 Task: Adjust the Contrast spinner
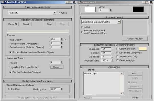coord(112,53)
